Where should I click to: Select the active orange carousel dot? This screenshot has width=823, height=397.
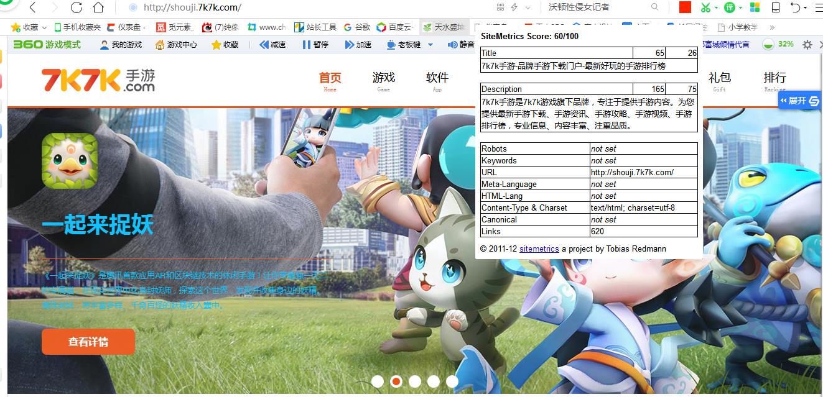point(396,381)
